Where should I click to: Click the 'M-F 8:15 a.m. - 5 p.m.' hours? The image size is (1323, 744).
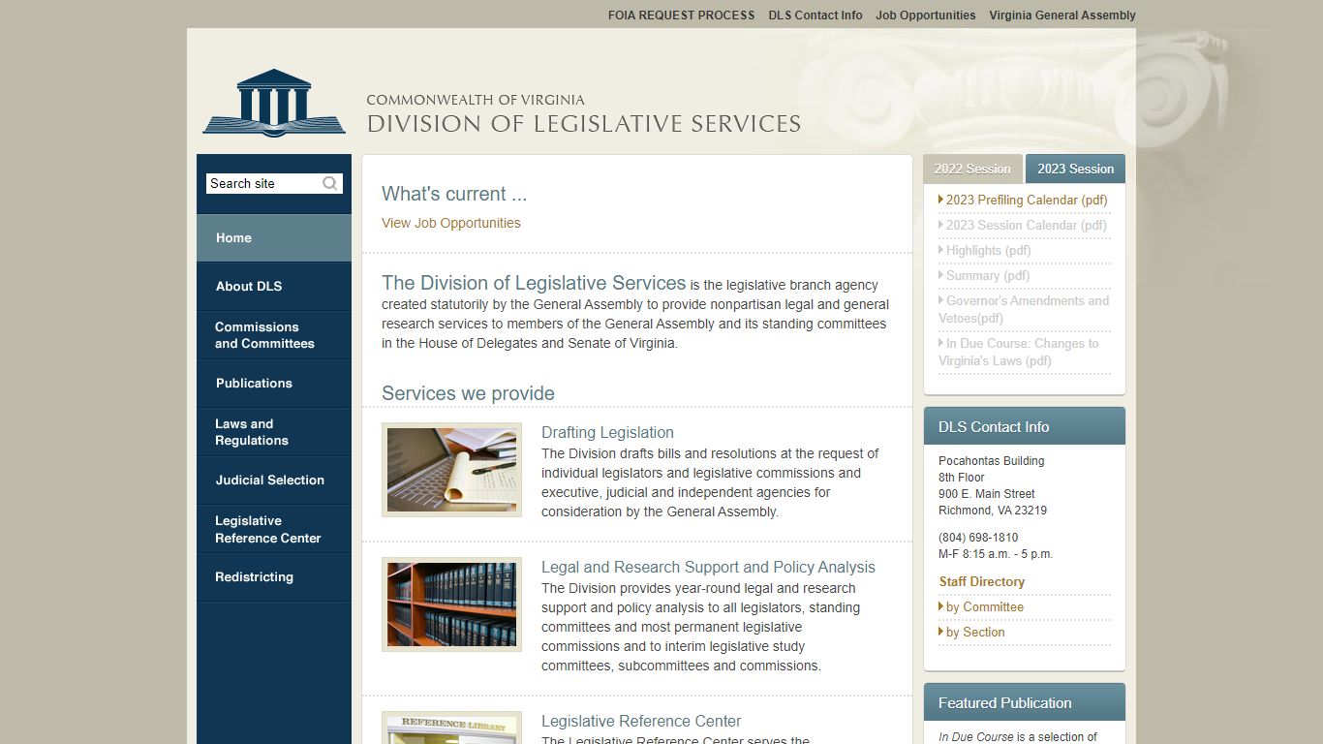(996, 554)
